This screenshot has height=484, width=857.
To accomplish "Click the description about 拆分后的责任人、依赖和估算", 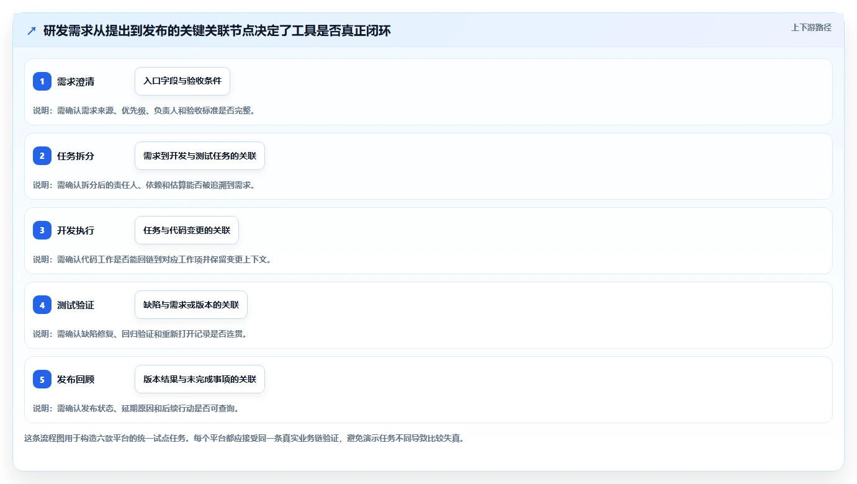I will point(144,185).
